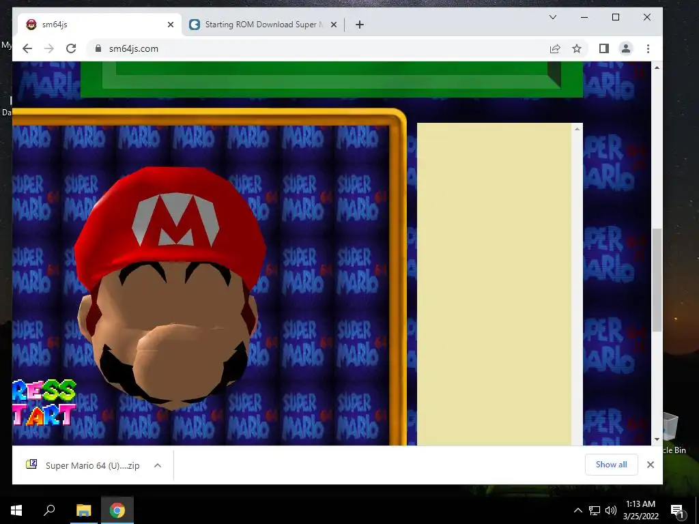Screen dimensions: 699x524
Task: Maximize the Chrome window
Action: click(x=616, y=17)
